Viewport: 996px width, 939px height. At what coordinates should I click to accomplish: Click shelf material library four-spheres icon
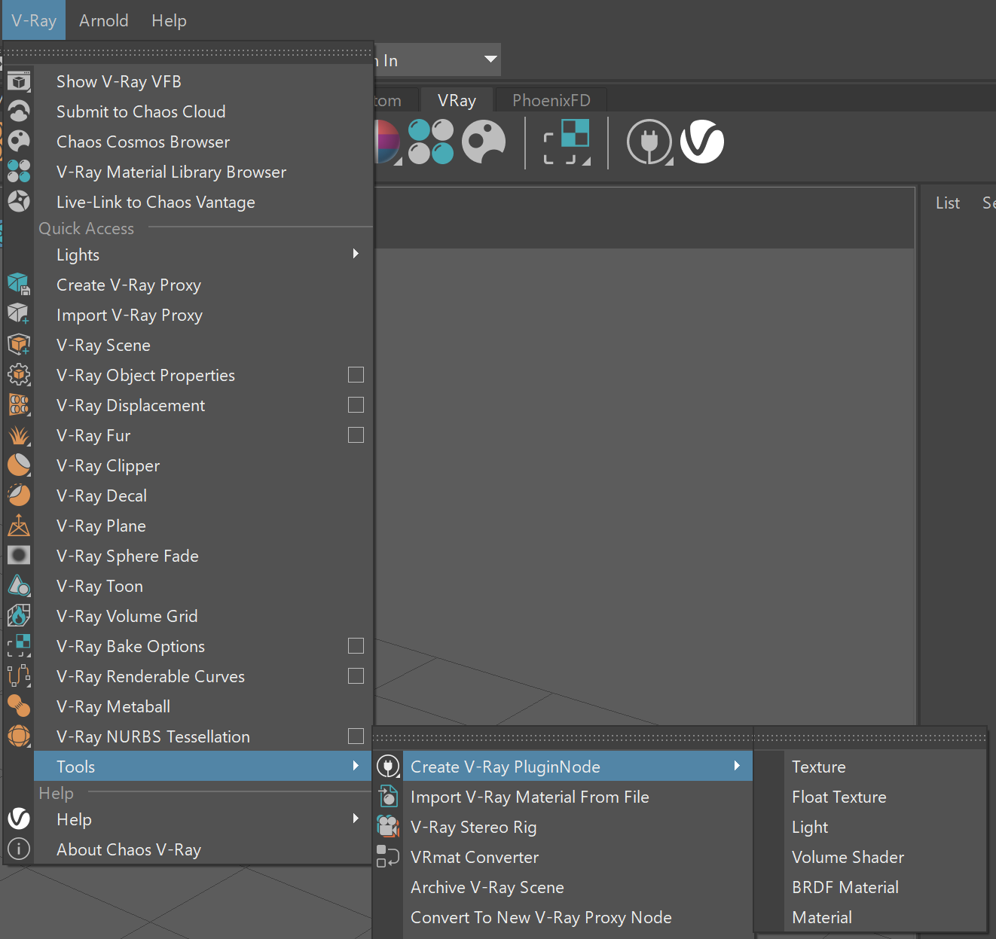(x=431, y=142)
